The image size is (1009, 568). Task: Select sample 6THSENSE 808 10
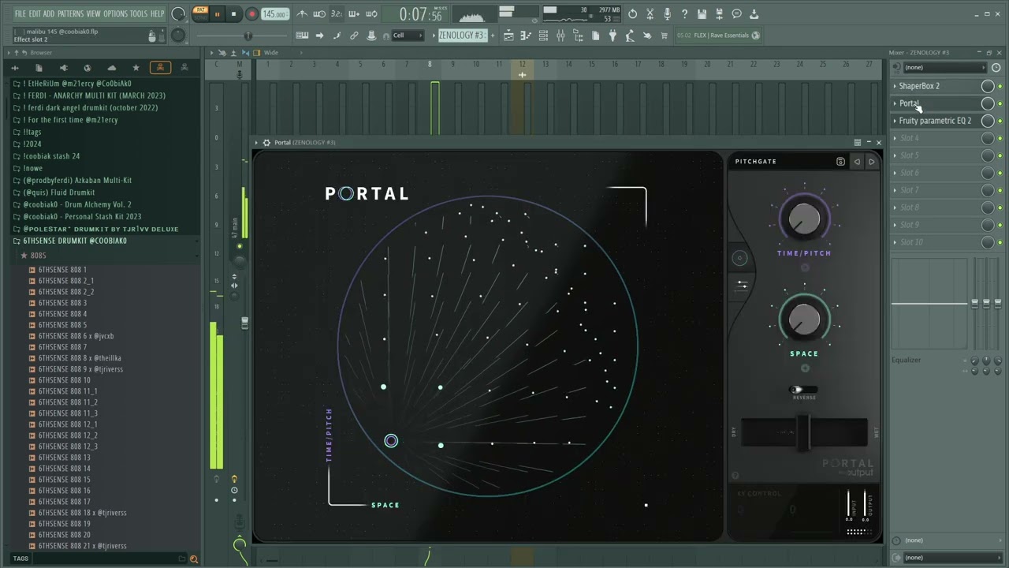point(64,380)
